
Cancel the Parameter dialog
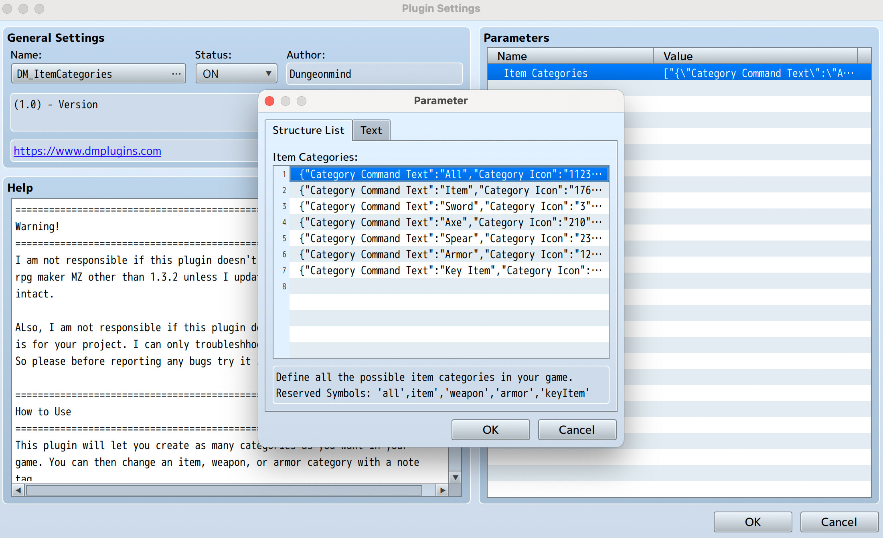point(577,430)
